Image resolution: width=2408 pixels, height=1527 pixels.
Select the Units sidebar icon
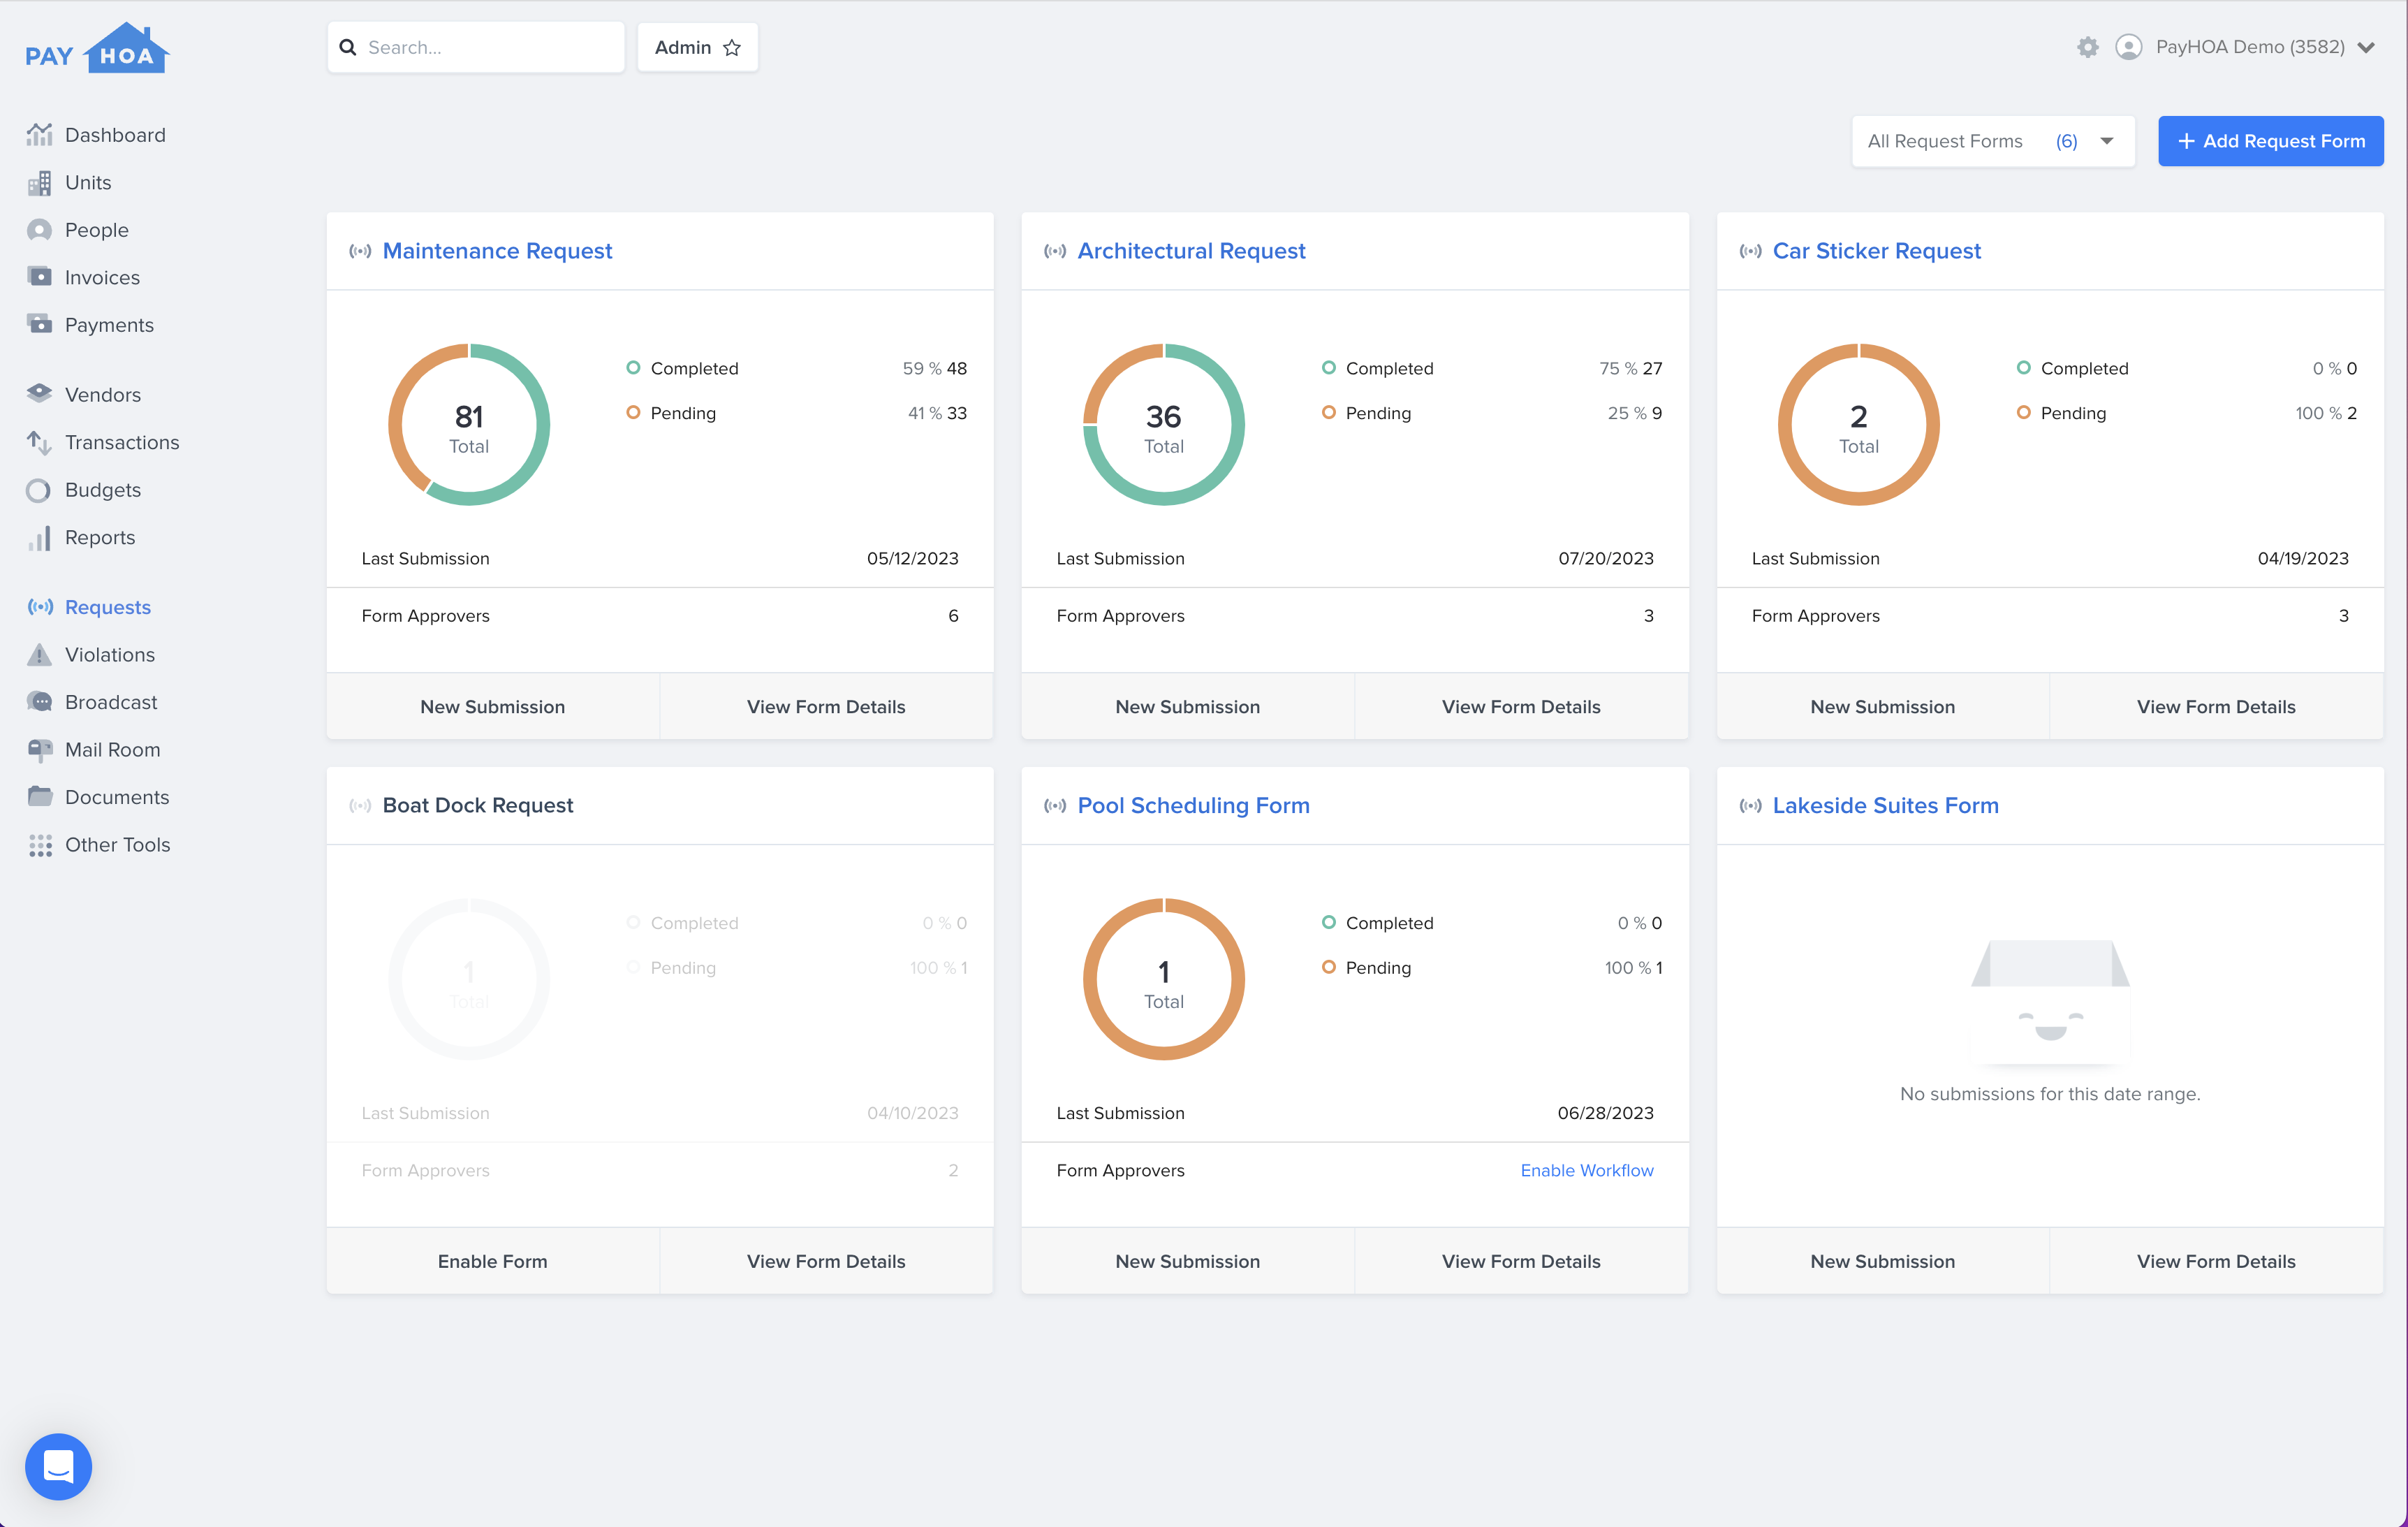click(40, 182)
